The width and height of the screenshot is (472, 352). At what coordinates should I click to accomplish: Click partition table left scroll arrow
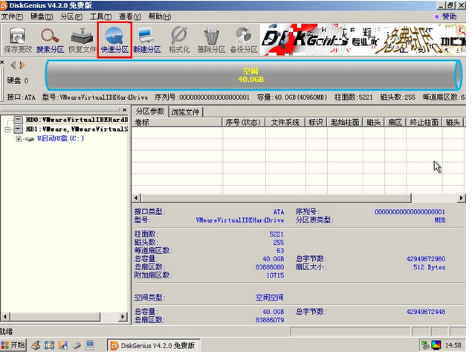(x=136, y=198)
